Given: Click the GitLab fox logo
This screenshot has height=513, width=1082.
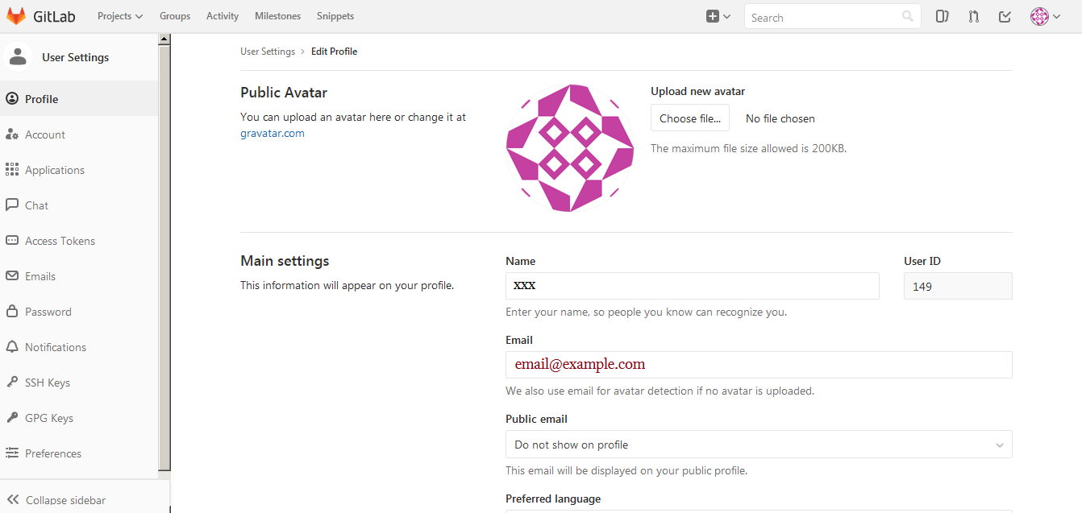Looking at the screenshot, I should [x=16, y=16].
